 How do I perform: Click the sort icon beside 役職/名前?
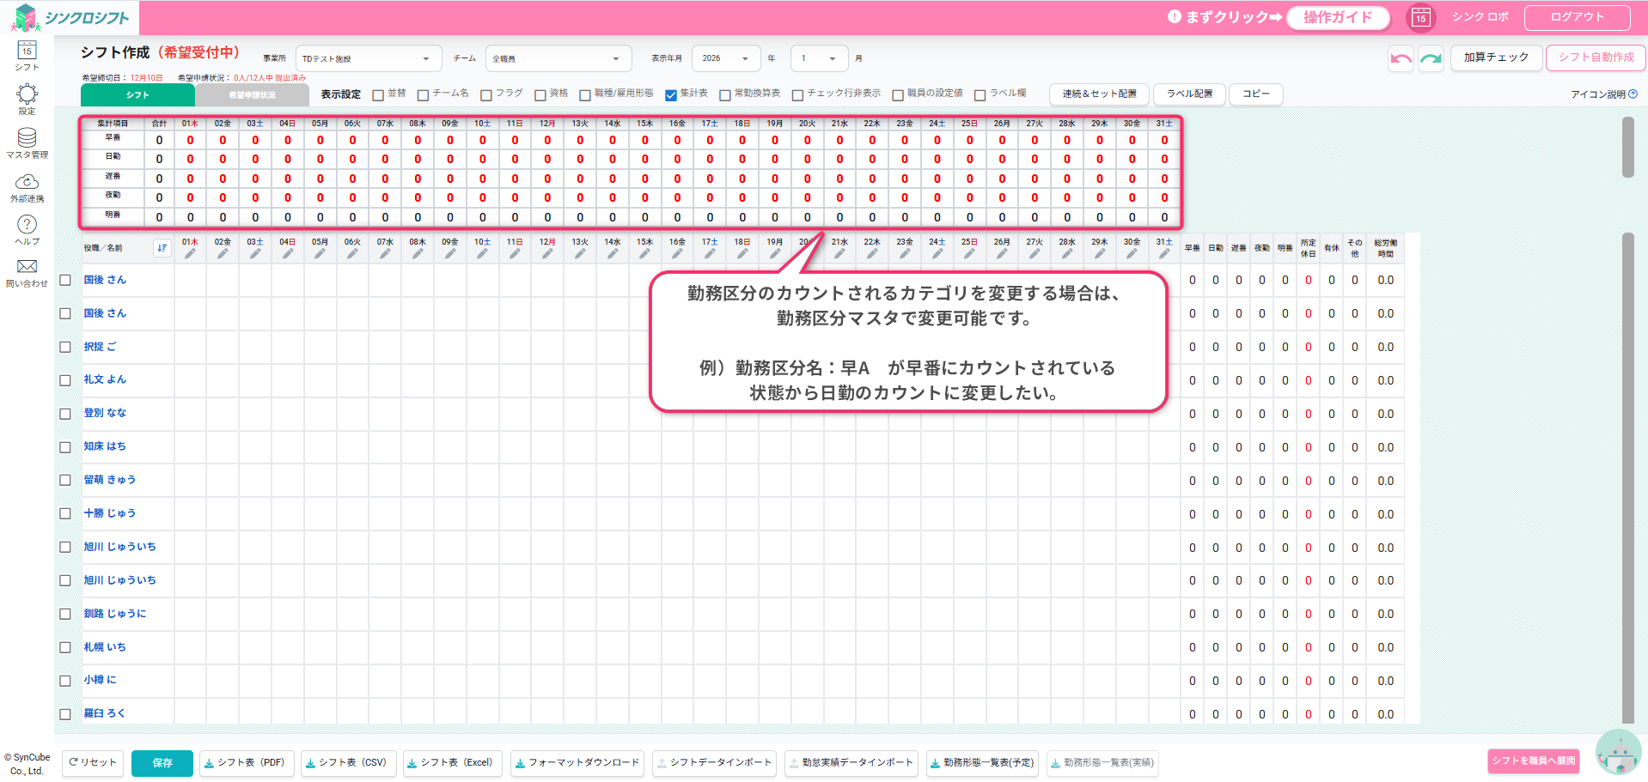[162, 248]
